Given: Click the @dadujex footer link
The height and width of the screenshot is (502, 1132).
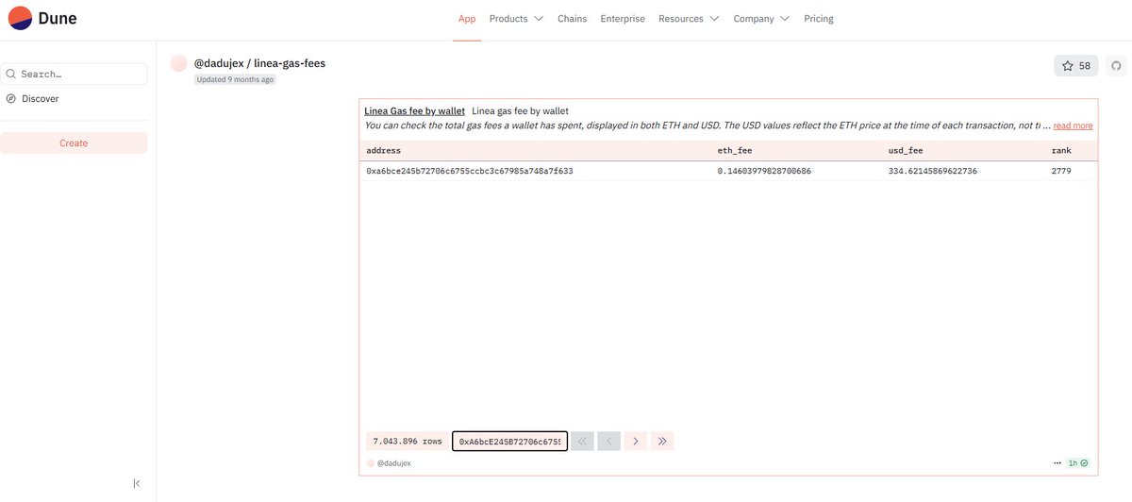Looking at the screenshot, I should tap(393, 463).
